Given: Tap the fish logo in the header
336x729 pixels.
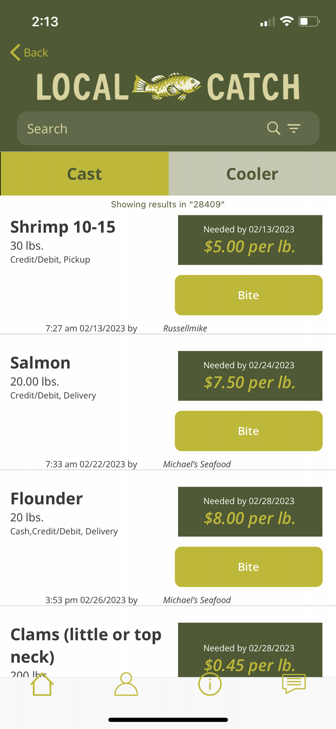Looking at the screenshot, I should [x=167, y=85].
